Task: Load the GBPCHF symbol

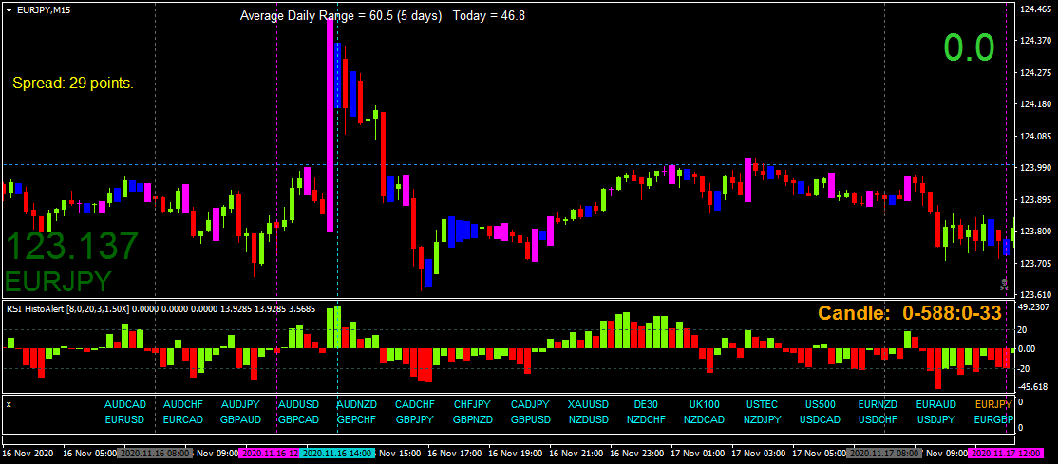Action: coord(357,419)
